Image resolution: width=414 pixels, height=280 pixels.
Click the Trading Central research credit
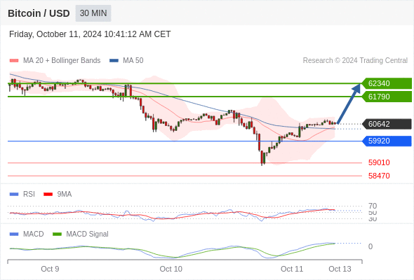pyautogui.click(x=355, y=61)
